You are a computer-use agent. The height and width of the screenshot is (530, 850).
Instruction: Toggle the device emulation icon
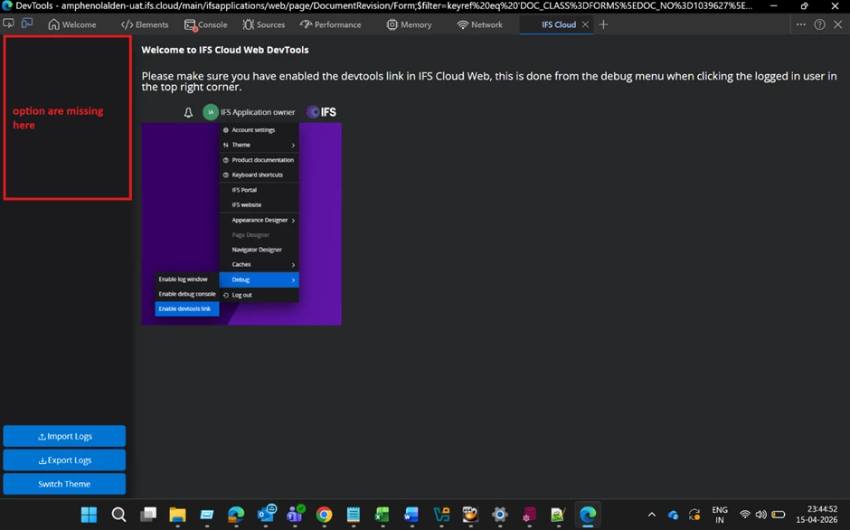pos(26,24)
